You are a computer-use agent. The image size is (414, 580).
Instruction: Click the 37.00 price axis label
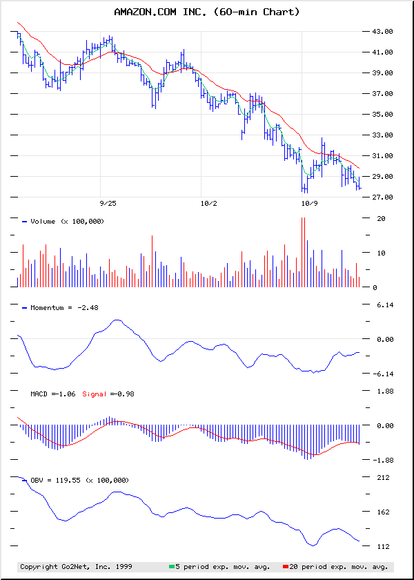click(382, 94)
